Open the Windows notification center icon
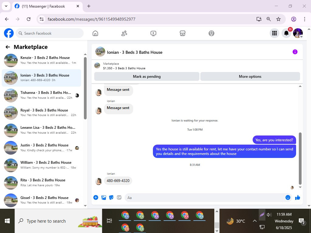 coord(302,221)
